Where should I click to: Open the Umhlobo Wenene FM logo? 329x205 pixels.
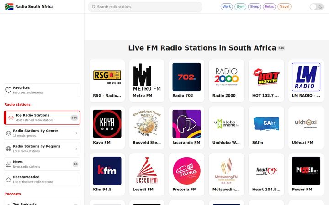pyautogui.click(x=226, y=124)
